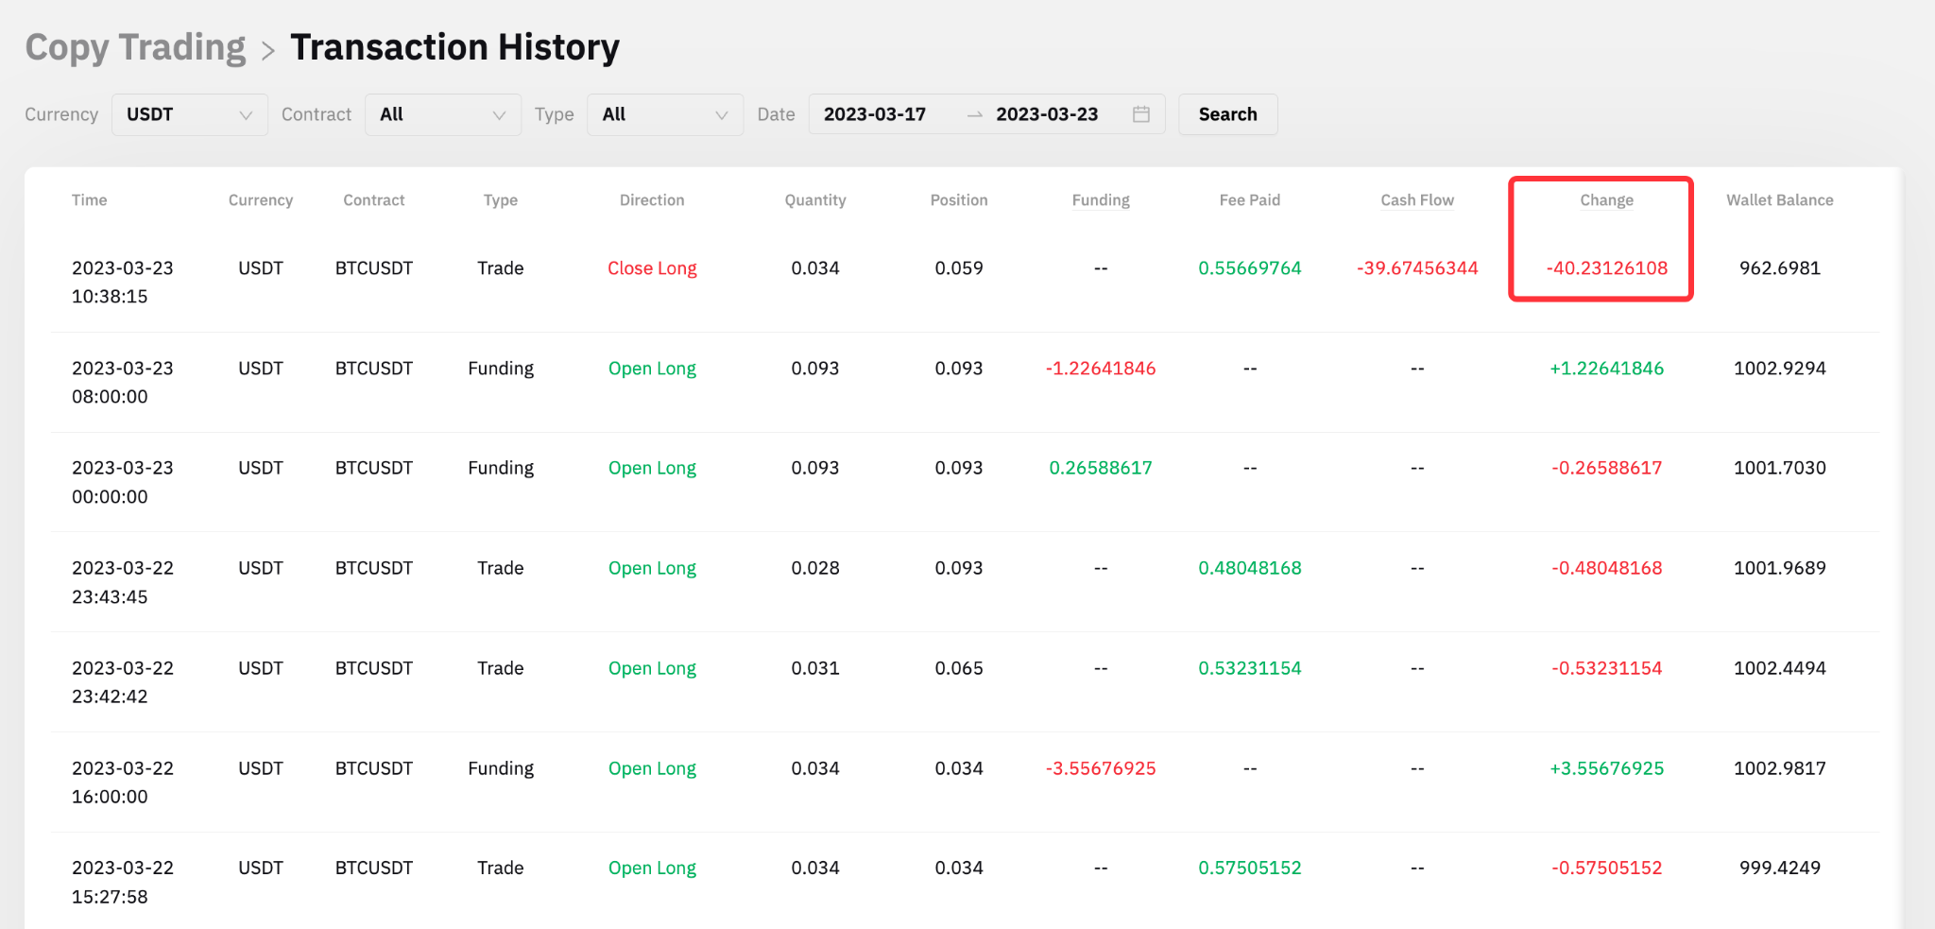Open the Currency USDT dropdown
This screenshot has height=929, width=1935.
(190, 114)
